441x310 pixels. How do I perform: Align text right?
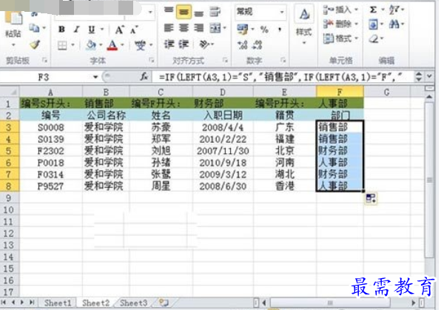pyautogui.click(x=199, y=28)
